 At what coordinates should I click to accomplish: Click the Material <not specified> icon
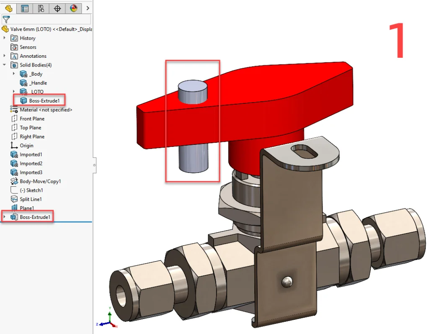click(14, 110)
